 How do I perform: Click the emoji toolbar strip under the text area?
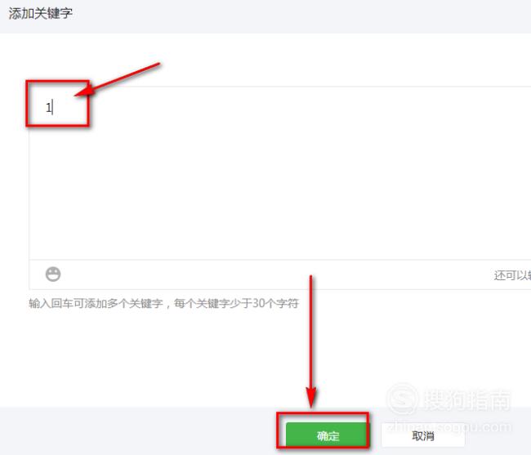point(279,274)
